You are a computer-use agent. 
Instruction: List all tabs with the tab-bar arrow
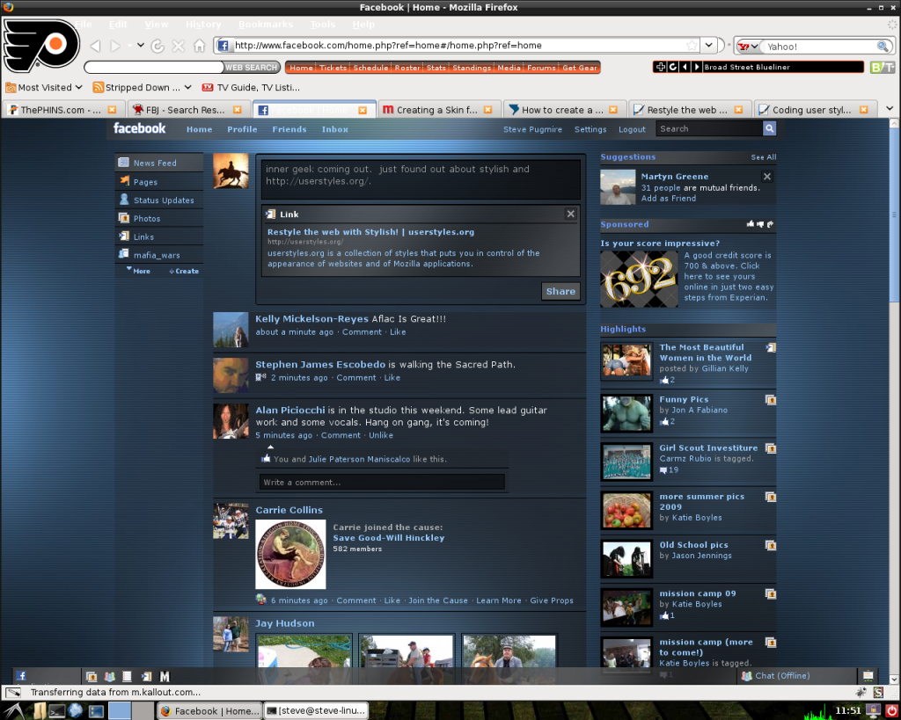click(890, 108)
